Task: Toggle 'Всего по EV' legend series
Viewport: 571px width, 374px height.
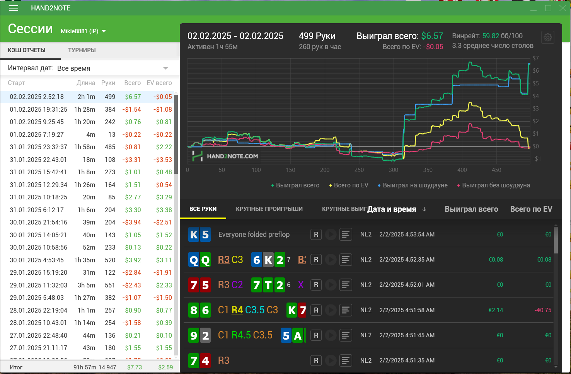Action: click(x=349, y=185)
